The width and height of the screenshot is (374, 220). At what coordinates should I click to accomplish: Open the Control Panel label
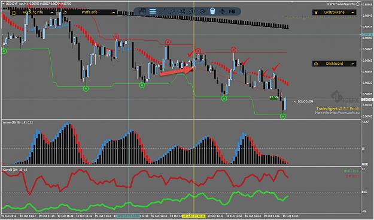(335, 12)
